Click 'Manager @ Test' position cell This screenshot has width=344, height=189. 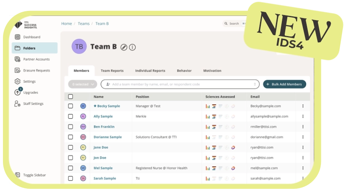148,106
